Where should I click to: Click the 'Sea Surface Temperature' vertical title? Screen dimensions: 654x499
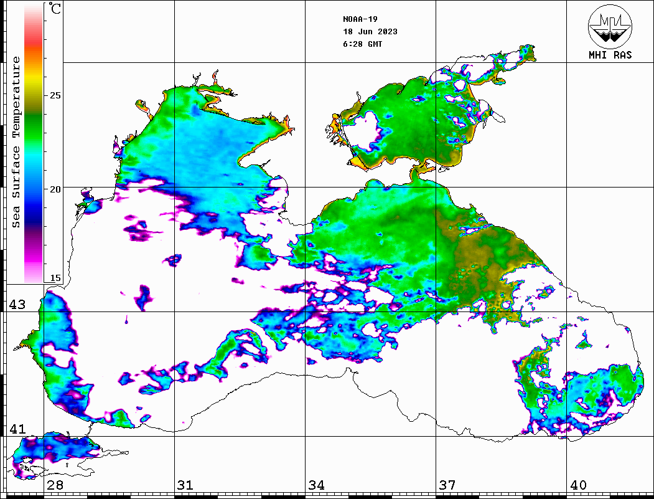16,142
